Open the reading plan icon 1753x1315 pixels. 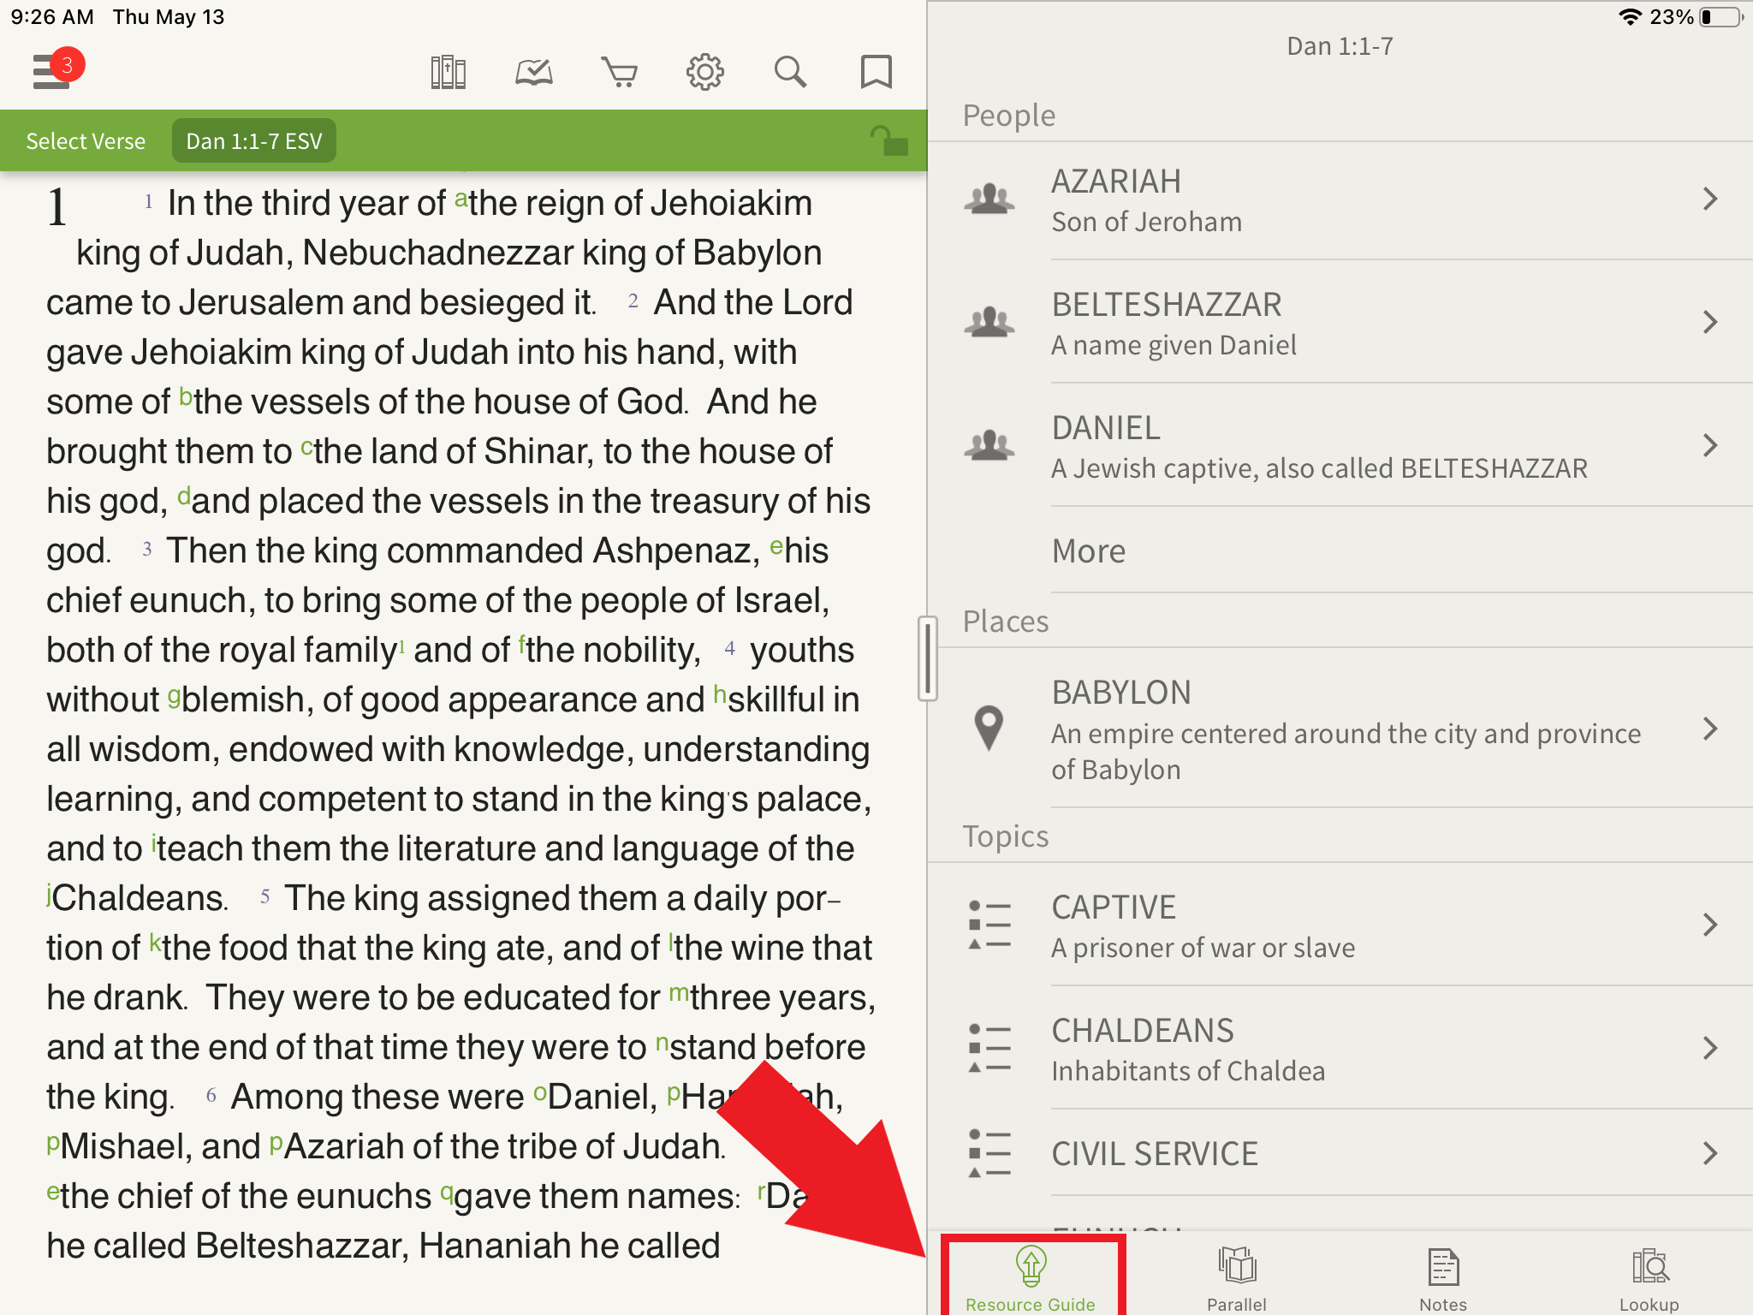pos(533,72)
